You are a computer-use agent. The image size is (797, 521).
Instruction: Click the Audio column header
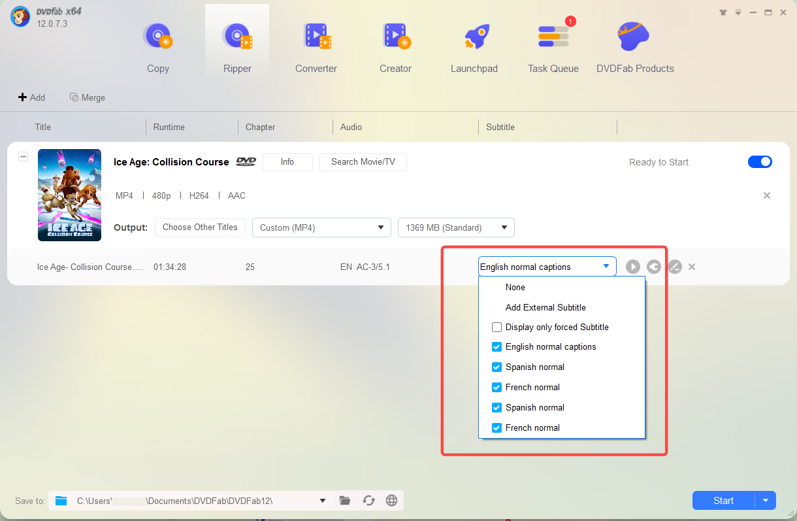click(x=351, y=127)
